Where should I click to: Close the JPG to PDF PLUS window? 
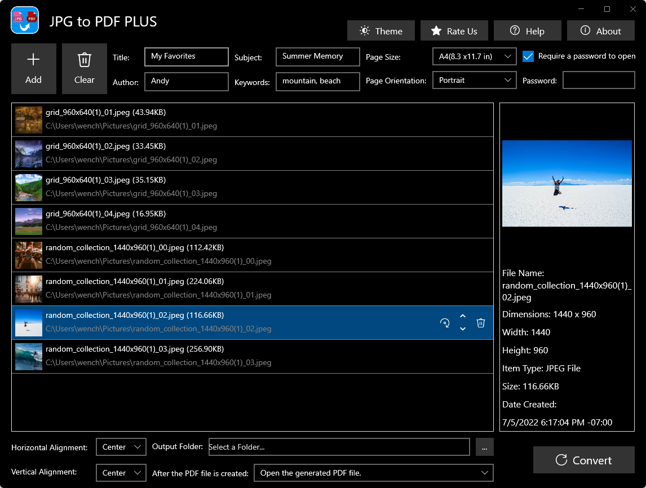[x=633, y=9]
